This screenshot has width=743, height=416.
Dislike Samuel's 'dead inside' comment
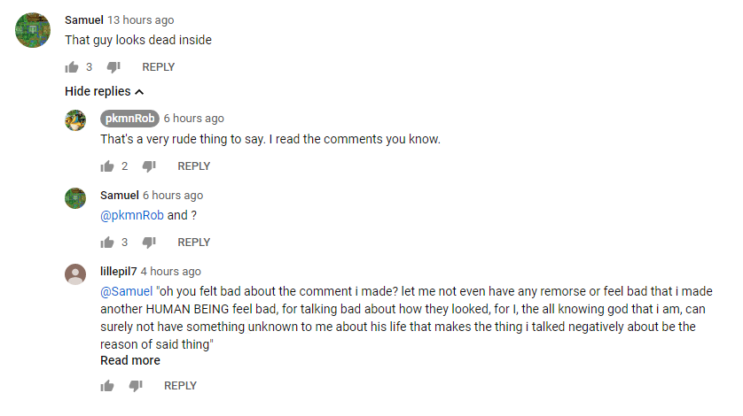click(x=113, y=67)
